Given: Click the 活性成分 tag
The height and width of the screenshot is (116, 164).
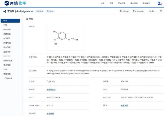Looking at the screenshot, I should [x=40, y=11].
